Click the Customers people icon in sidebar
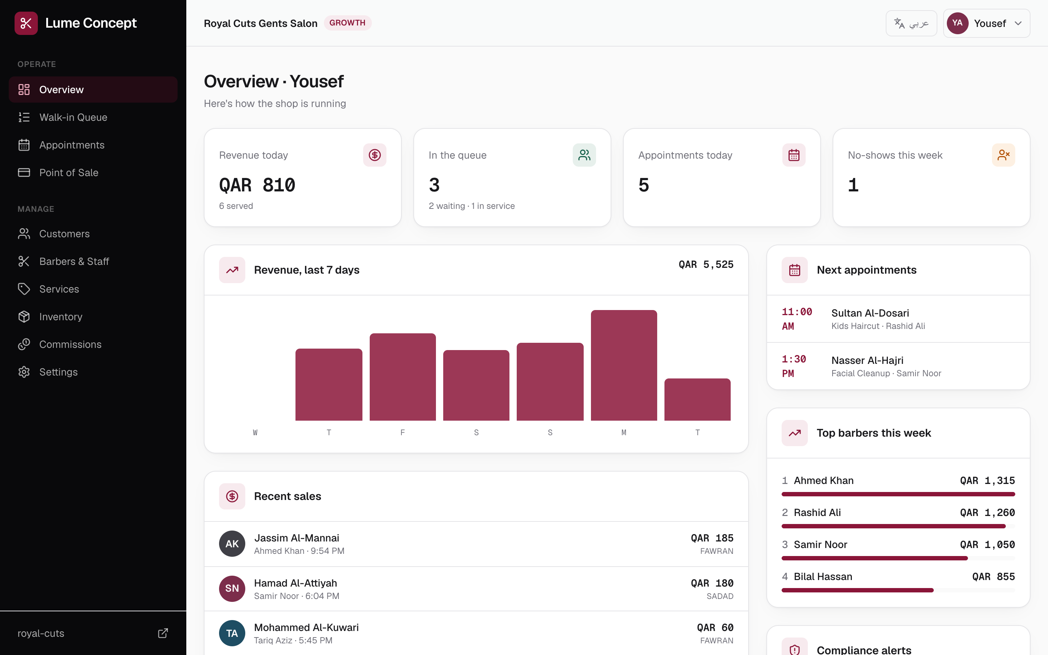1048x655 pixels. pyautogui.click(x=24, y=234)
